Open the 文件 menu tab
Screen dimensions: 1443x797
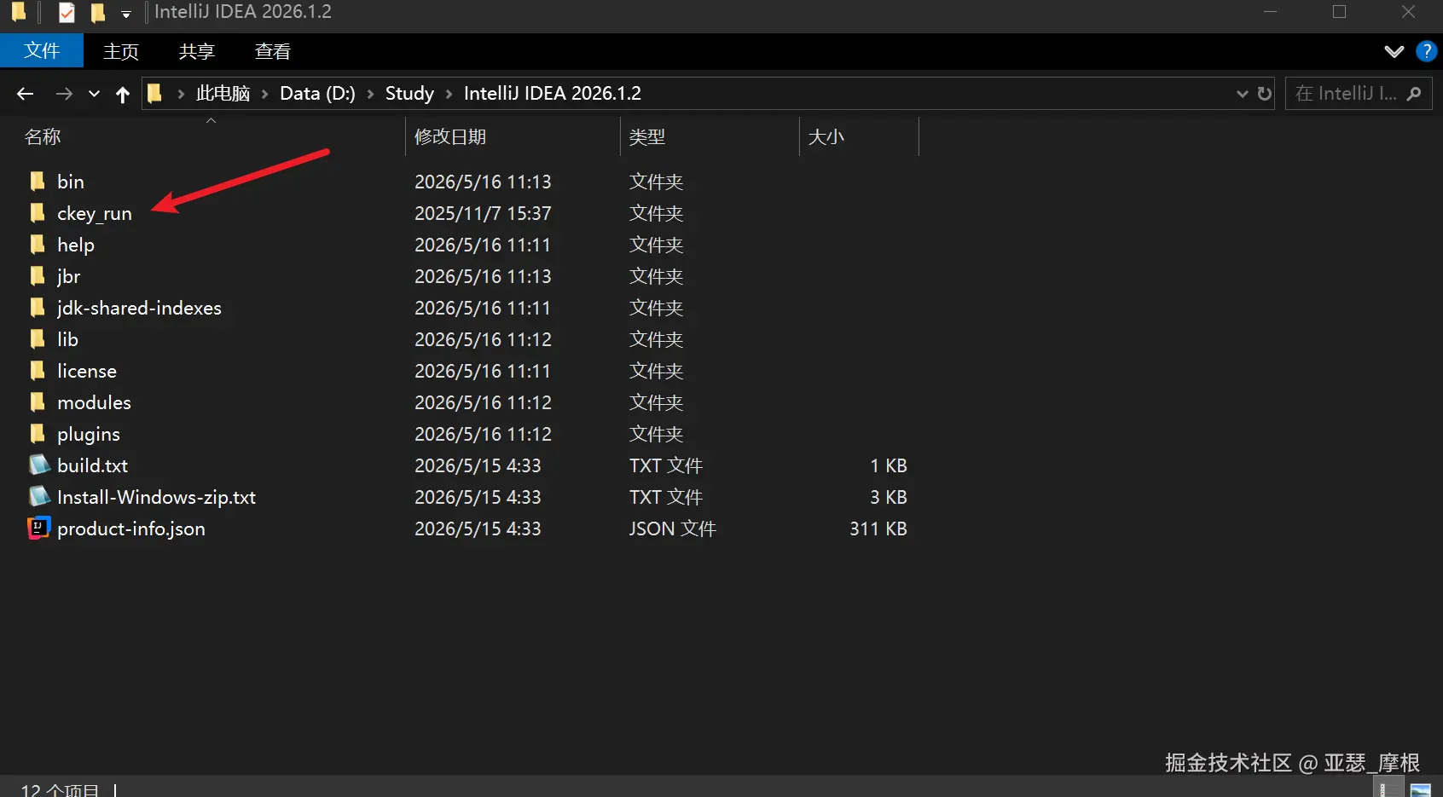[42, 51]
